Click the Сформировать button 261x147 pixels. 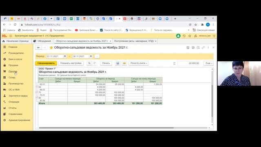pyautogui.click(x=46, y=63)
